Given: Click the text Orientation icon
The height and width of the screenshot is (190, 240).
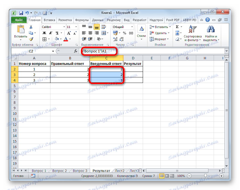Looking at the screenshot, I should click(x=99, y=39).
